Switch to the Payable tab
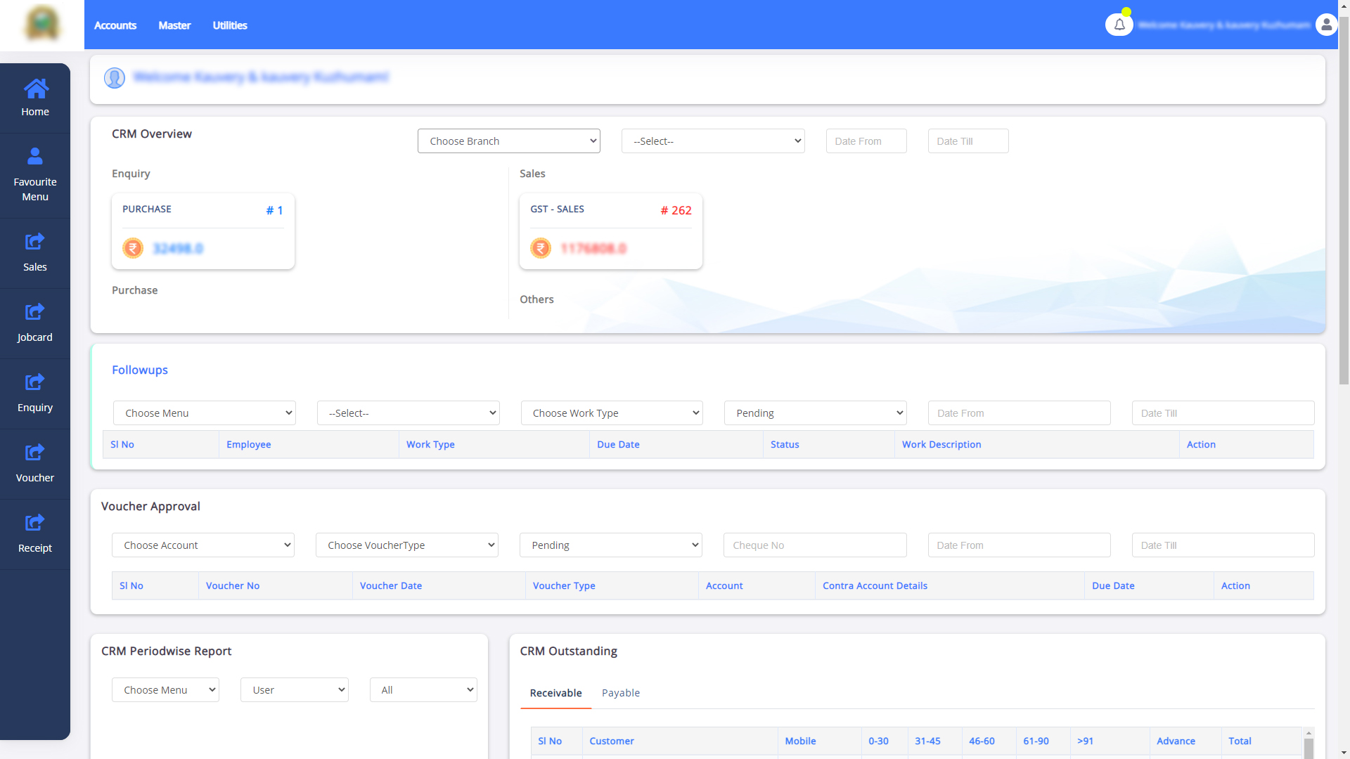1350x759 pixels. tap(620, 693)
